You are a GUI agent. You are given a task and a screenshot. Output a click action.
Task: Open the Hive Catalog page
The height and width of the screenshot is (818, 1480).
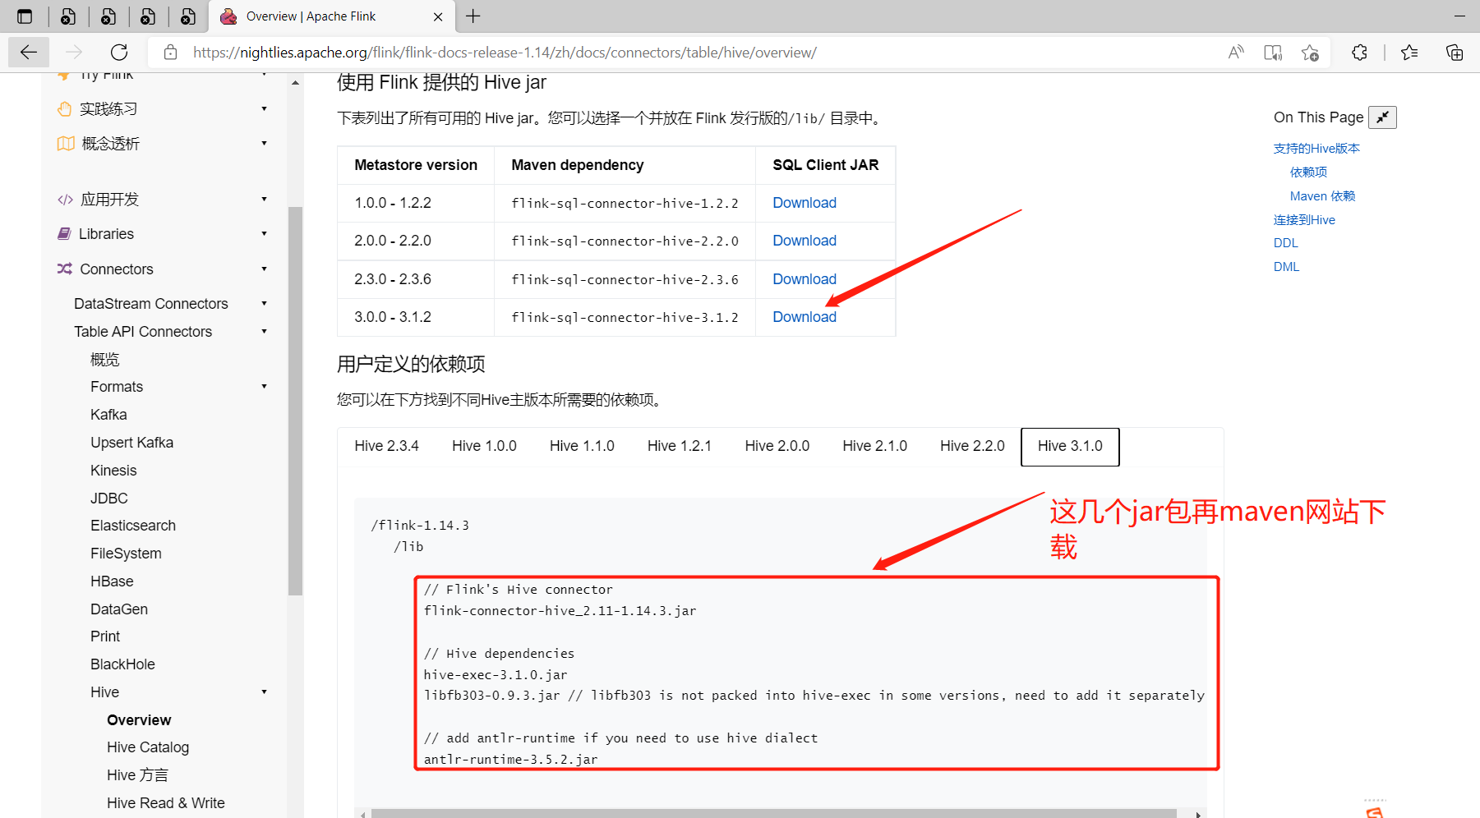[148, 747]
